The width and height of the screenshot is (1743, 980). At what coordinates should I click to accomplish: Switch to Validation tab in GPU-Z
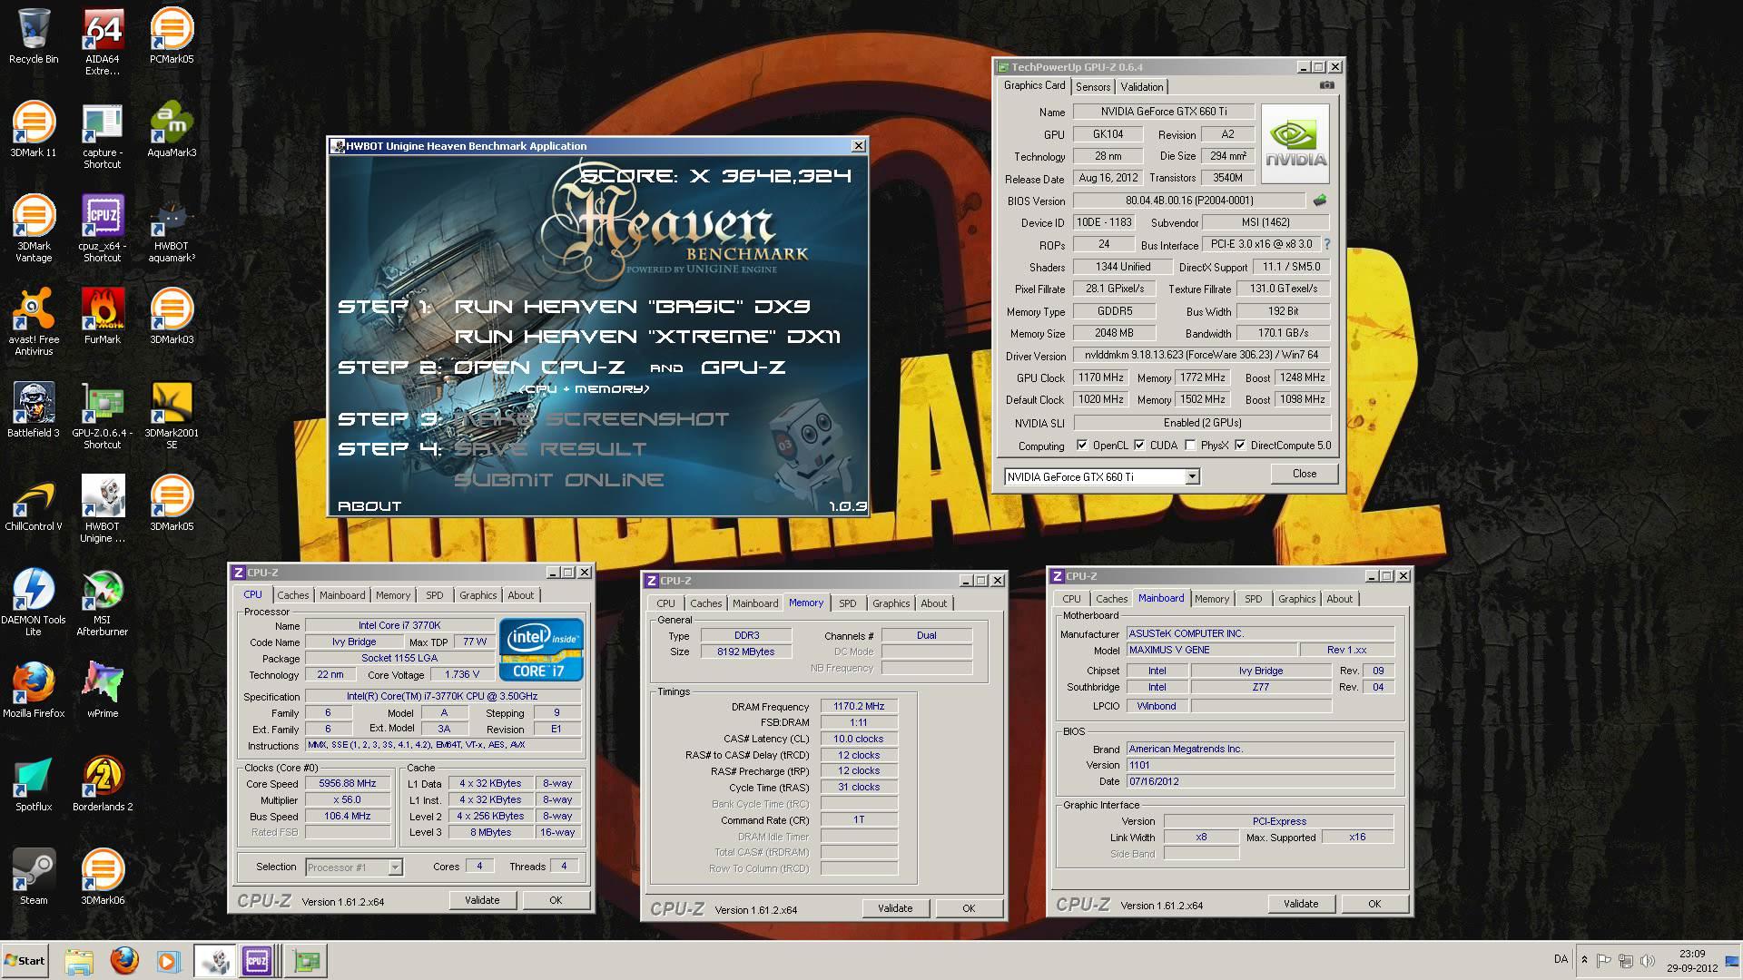(x=1141, y=87)
